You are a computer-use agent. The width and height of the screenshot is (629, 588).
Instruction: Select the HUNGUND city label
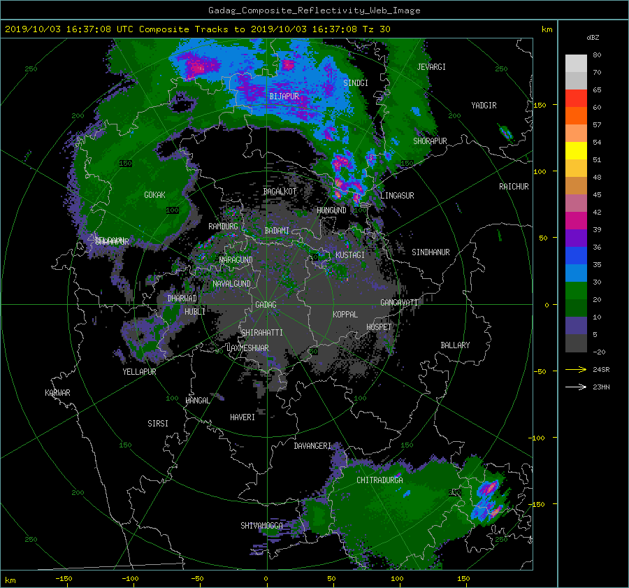[331, 210]
